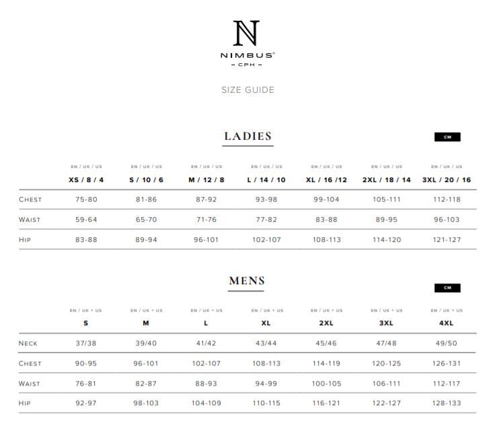Click the 121-127 hip measurement cell

click(447, 240)
